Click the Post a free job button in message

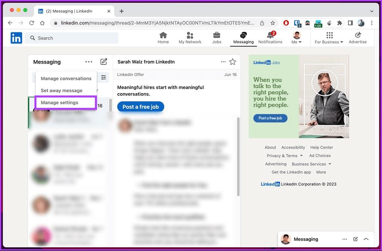click(x=141, y=107)
